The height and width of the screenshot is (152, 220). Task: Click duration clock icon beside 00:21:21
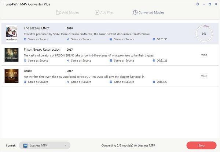(154, 61)
